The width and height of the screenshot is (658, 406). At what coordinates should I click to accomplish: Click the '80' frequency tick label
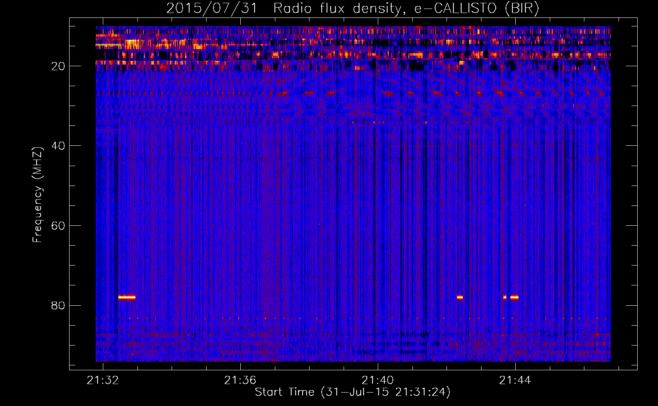pyautogui.click(x=58, y=305)
